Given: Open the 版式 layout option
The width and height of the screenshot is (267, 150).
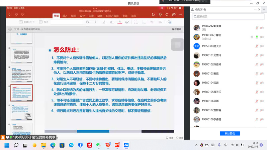Looking at the screenshot, I should 43,22.
